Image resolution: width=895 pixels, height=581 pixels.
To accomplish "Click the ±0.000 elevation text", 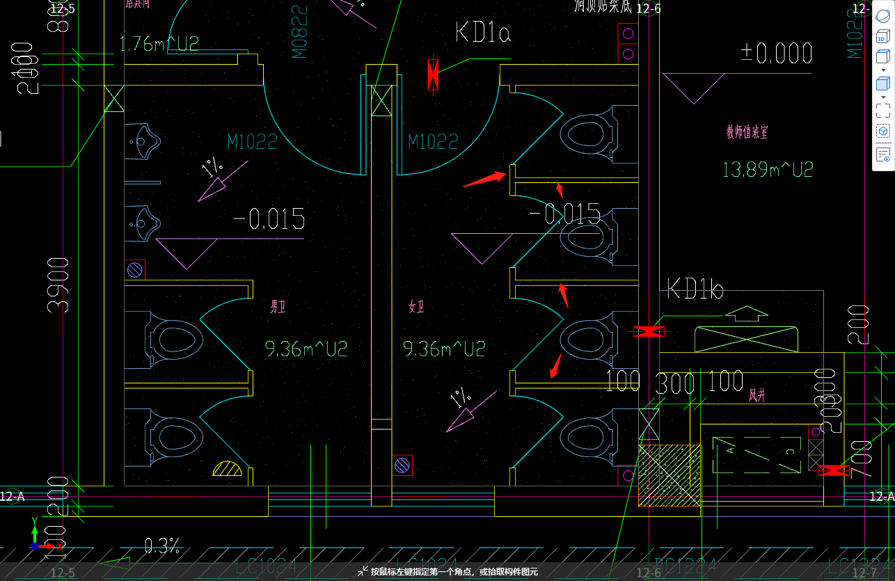I will (777, 54).
